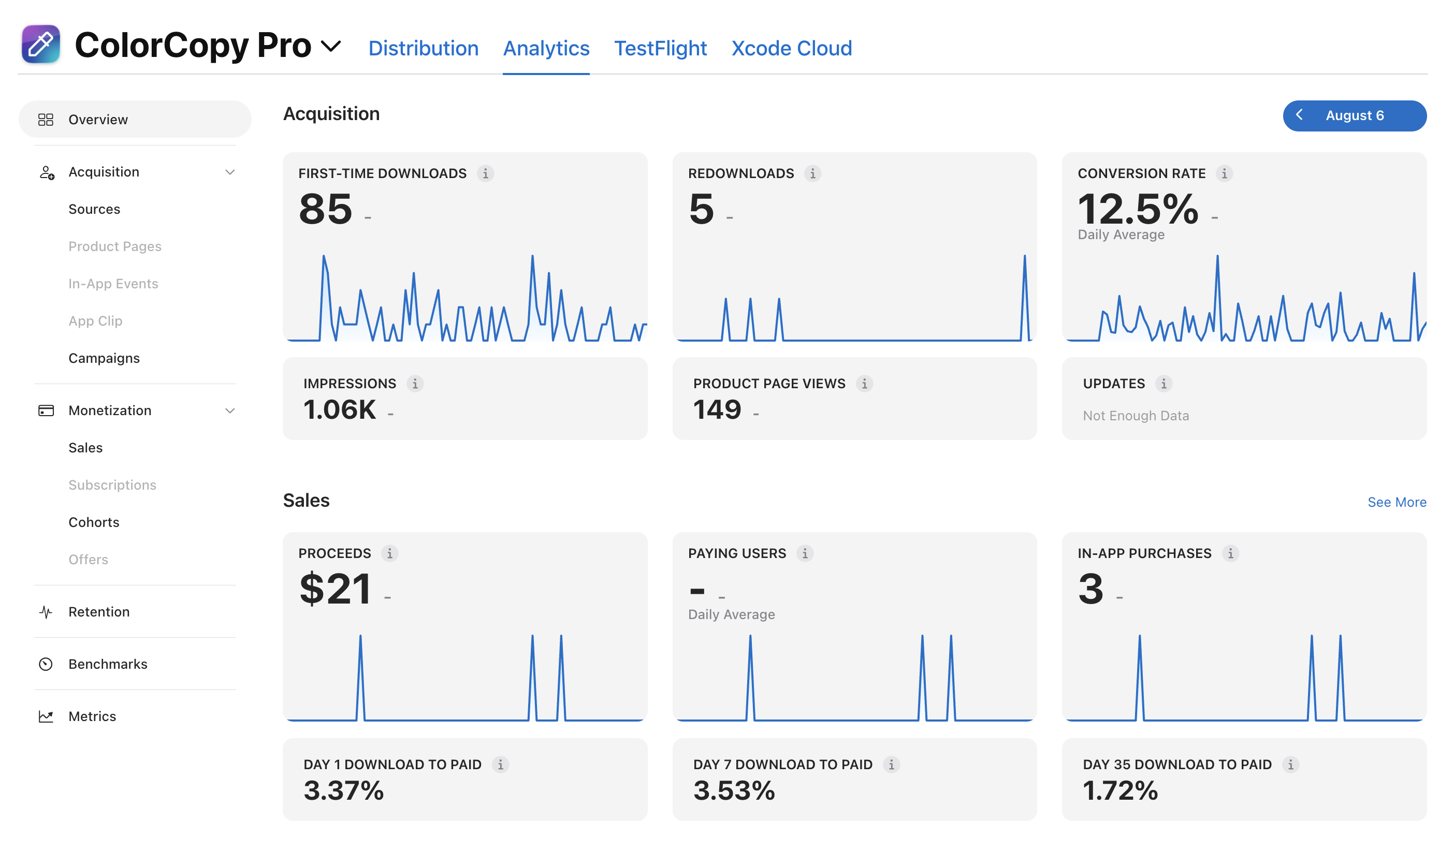Viewport: 1454px width, 852px height.
Task: Open In-App Events in the sidebar
Action: [x=113, y=283]
